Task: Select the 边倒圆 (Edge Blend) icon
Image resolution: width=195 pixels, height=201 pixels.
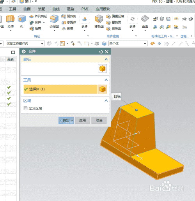Action: [x=54, y=19]
